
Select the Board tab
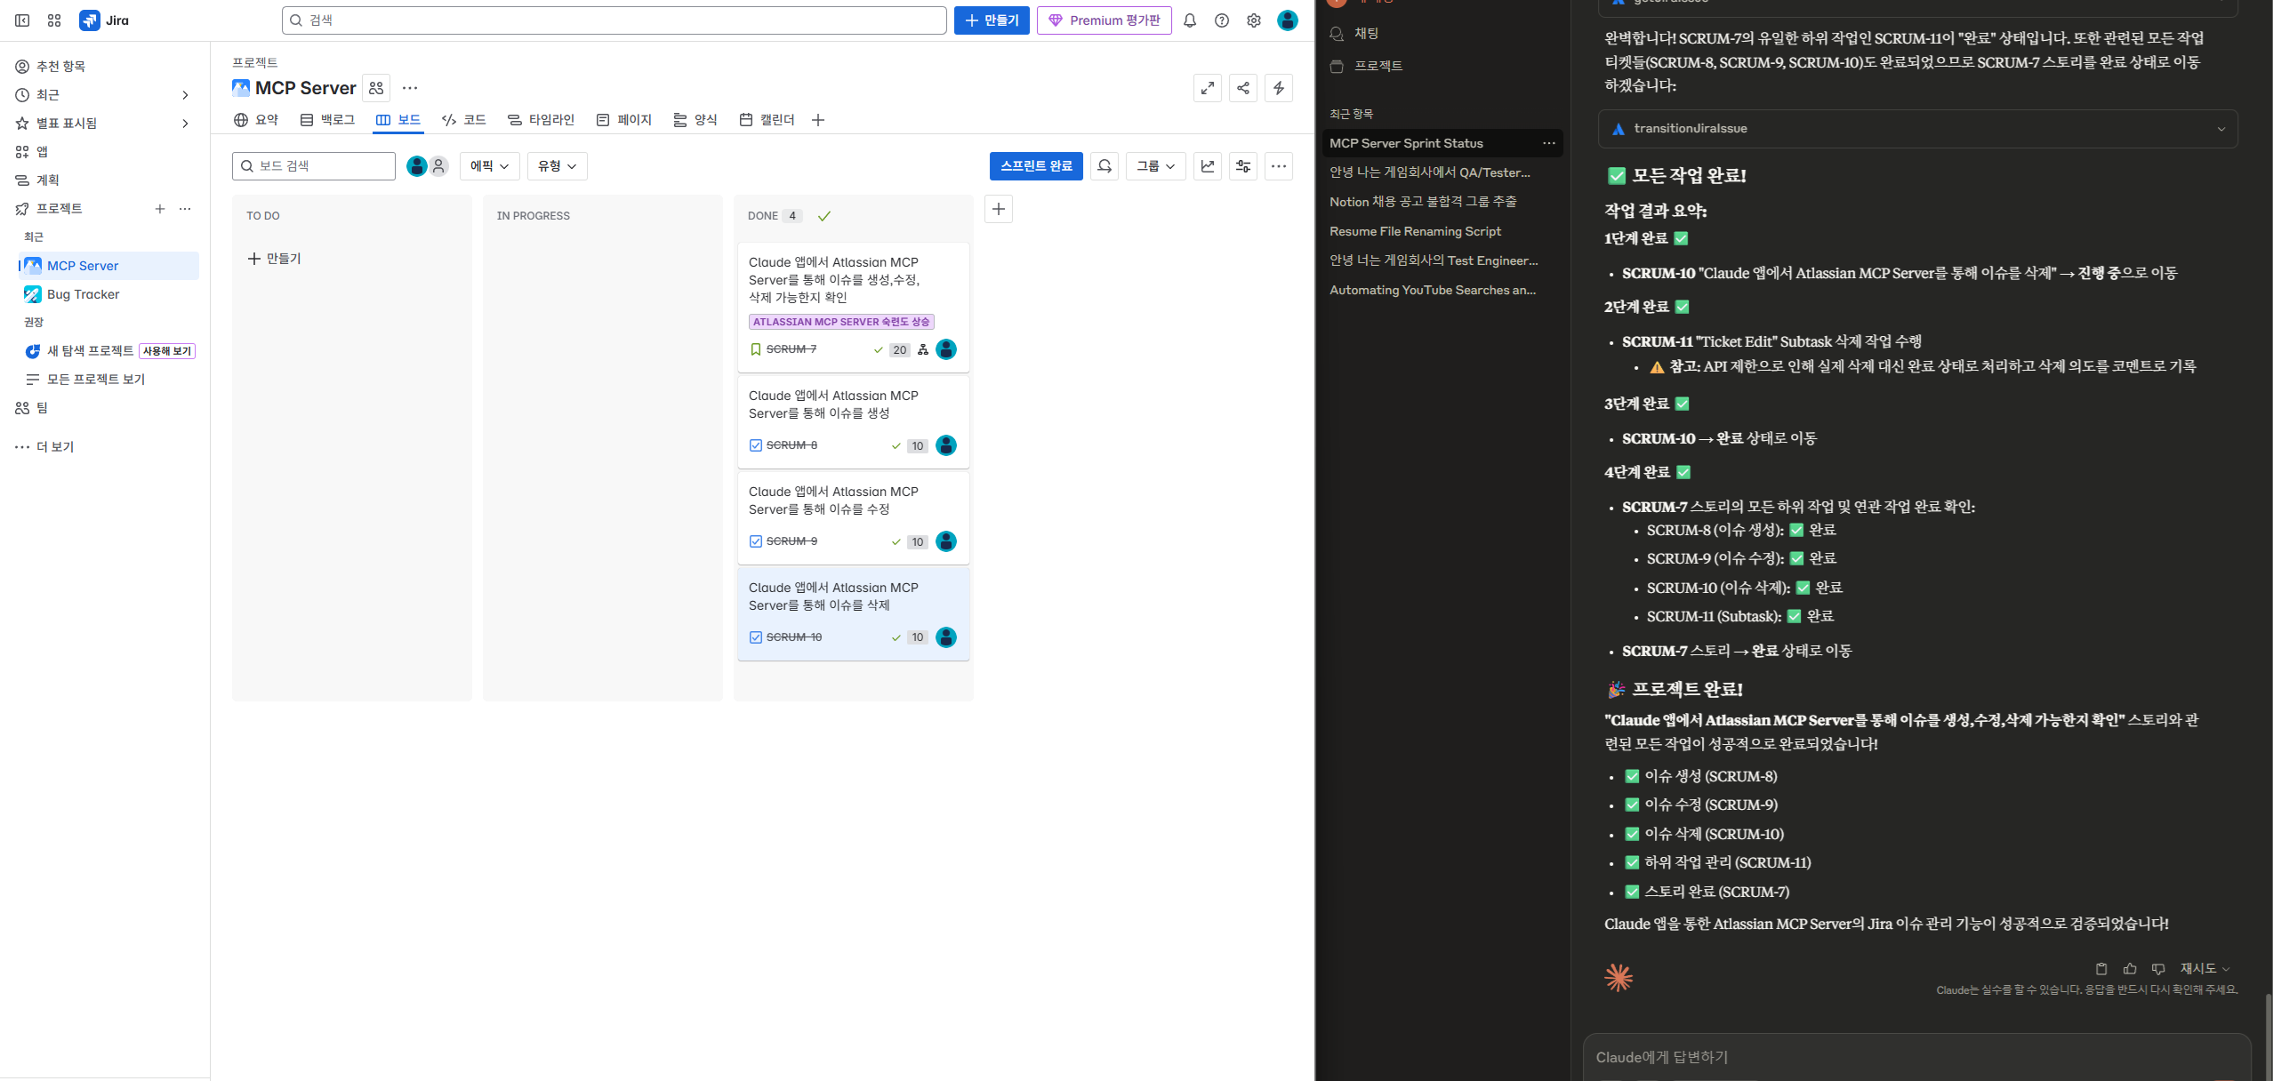(398, 120)
